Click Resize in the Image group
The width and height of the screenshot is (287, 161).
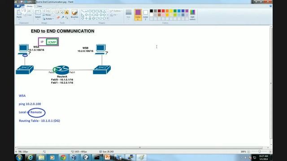[47, 15]
